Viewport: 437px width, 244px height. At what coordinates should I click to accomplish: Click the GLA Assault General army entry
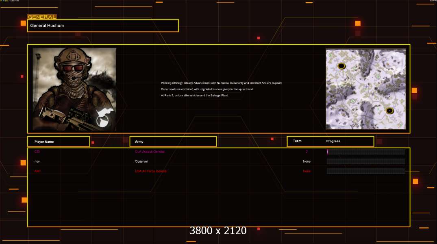(150, 152)
